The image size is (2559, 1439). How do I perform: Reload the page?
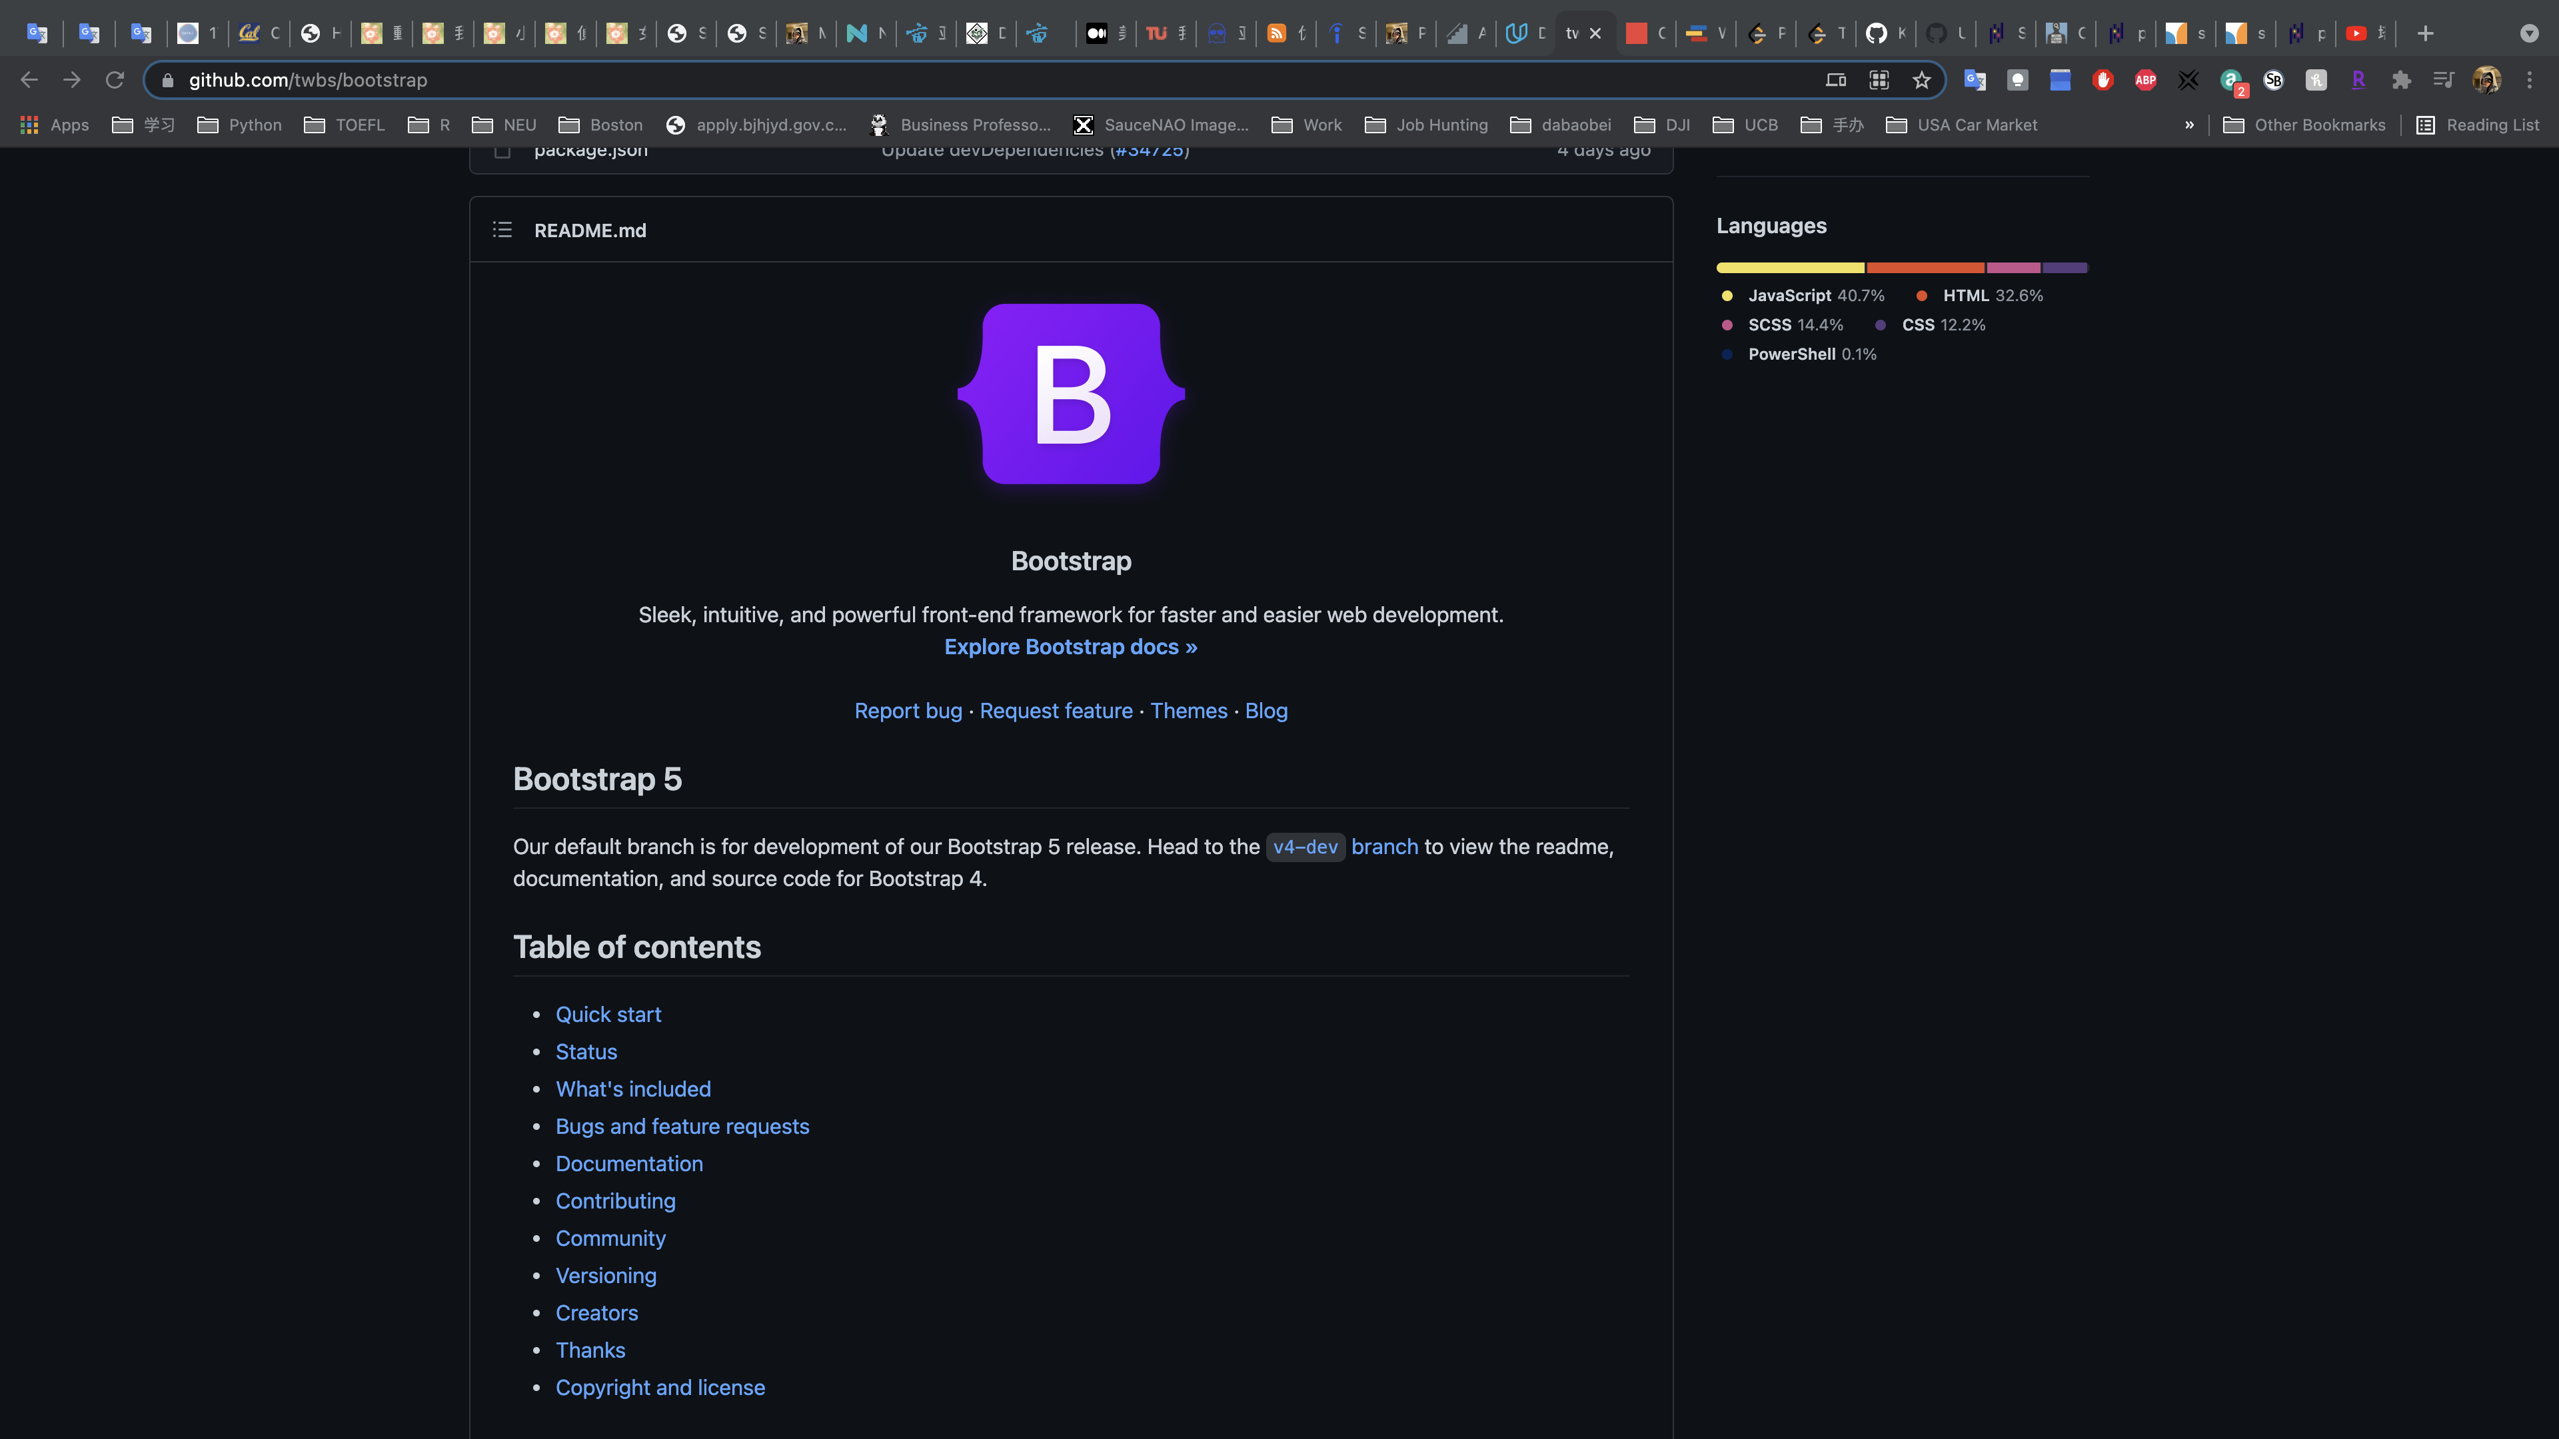(115, 81)
